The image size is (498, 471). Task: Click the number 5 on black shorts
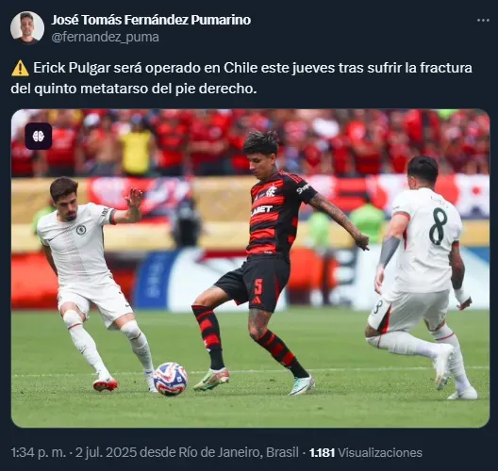tap(258, 286)
